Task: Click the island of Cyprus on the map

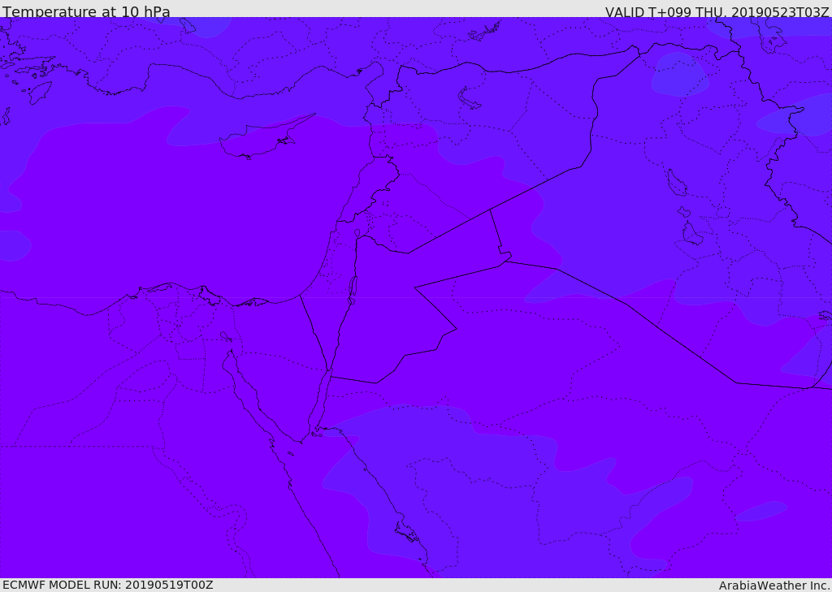Action: 260,140
